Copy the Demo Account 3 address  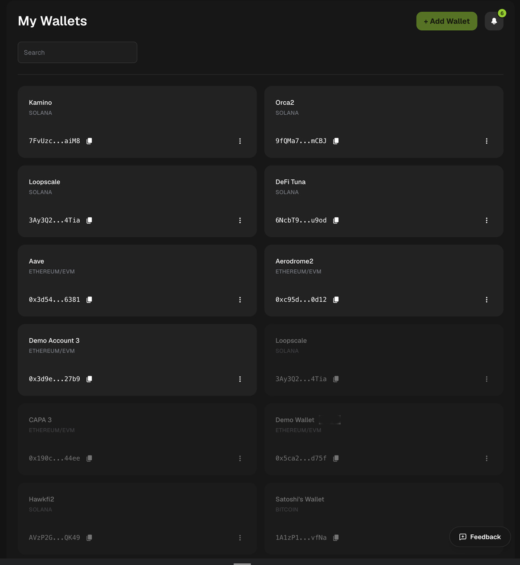tap(89, 379)
